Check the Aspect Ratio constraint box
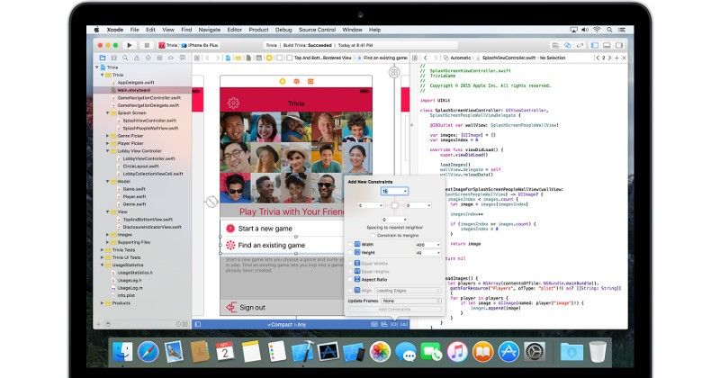The image size is (720, 378). pos(352,280)
